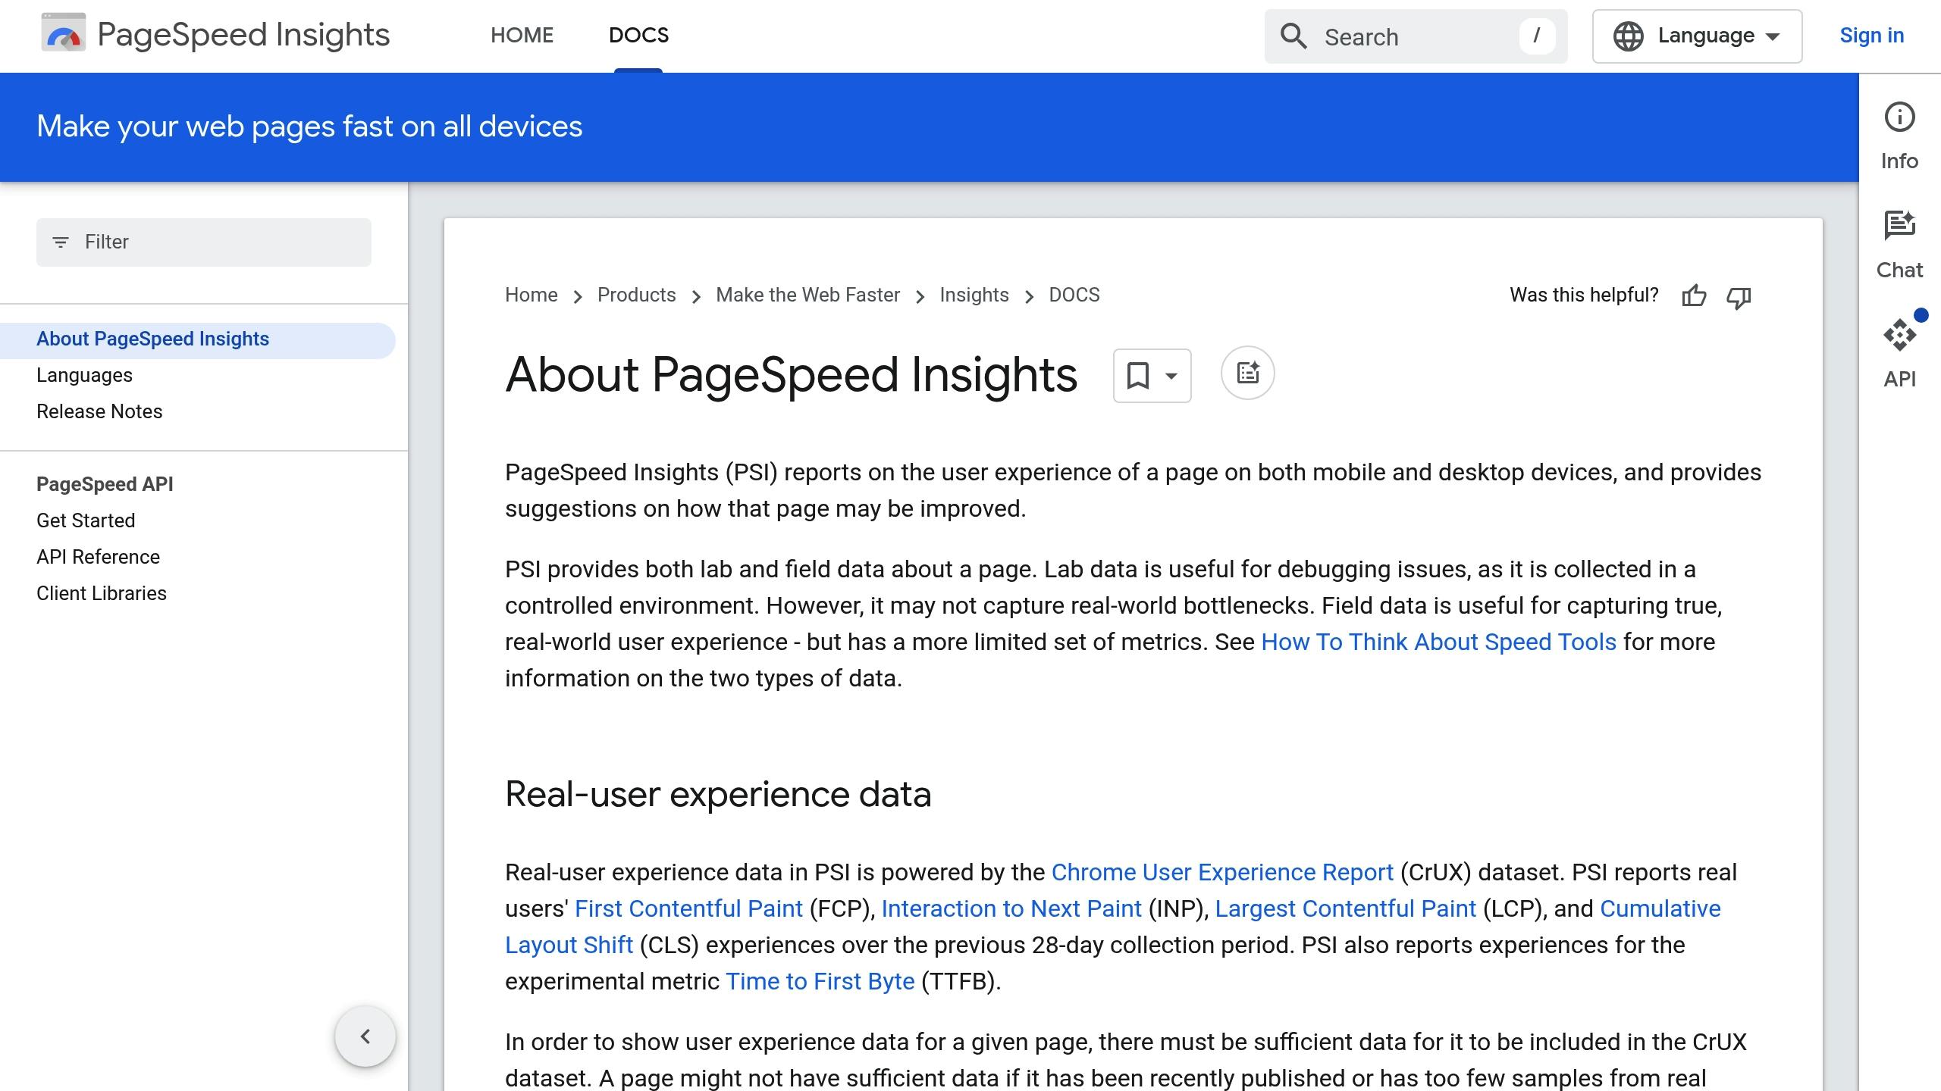Screen dimensions: 1941x1091
Task: Click Make the Web Faster breadcrumb
Action: 807,295
